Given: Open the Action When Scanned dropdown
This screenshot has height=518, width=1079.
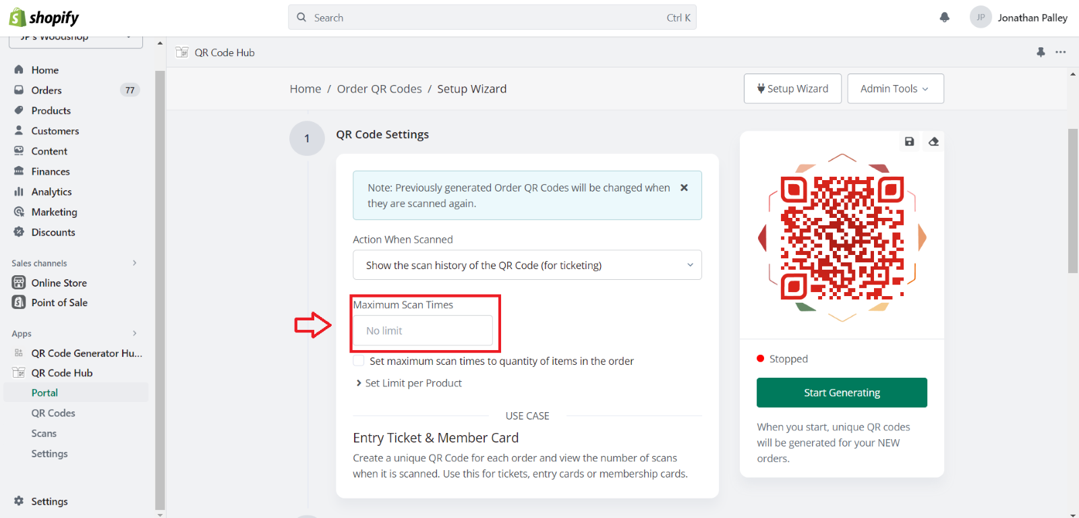Looking at the screenshot, I should coord(527,265).
